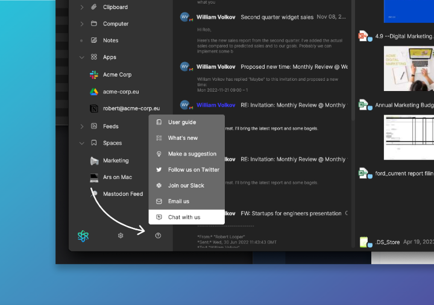Expand the Feeds section
Viewport: 434px width, 305px height.
coord(82,127)
